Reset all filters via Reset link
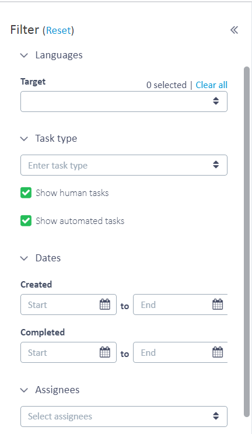 coord(58,30)
